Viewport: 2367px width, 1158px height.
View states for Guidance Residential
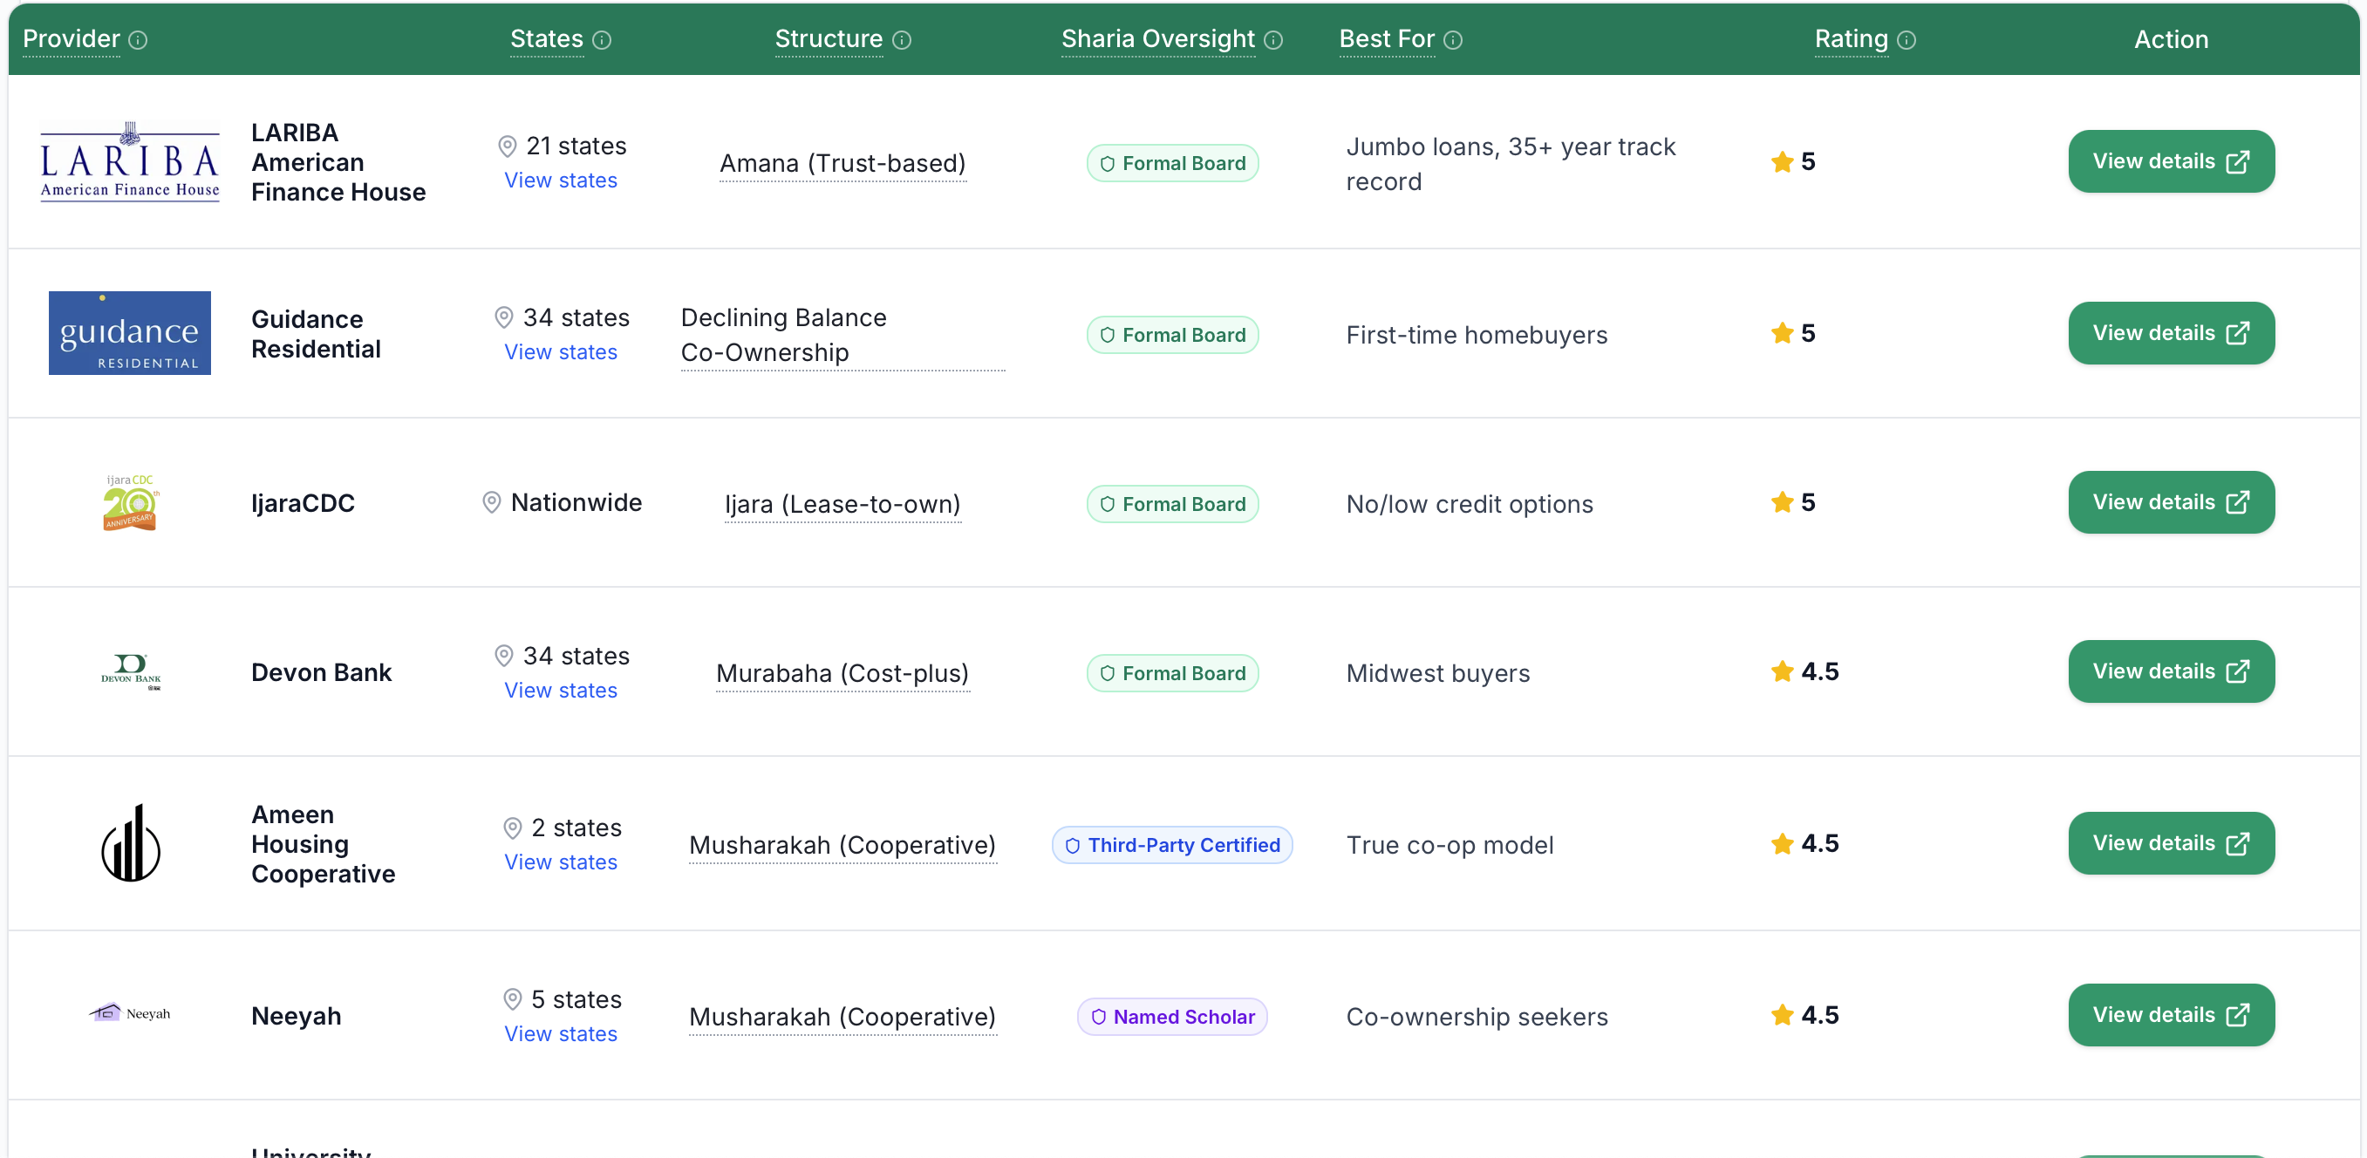point(560,351)
